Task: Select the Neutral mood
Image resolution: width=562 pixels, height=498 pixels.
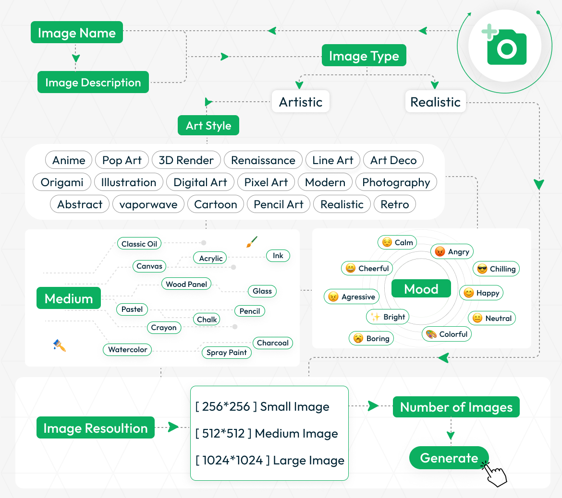Action: 492,318
